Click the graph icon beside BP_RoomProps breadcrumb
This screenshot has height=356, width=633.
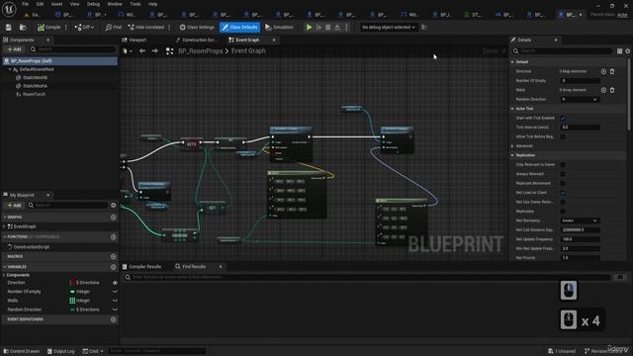point(169,51)
